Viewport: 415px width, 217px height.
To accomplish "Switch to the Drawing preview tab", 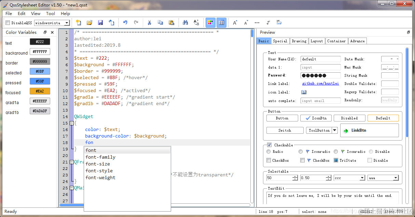I will [299, 41].
